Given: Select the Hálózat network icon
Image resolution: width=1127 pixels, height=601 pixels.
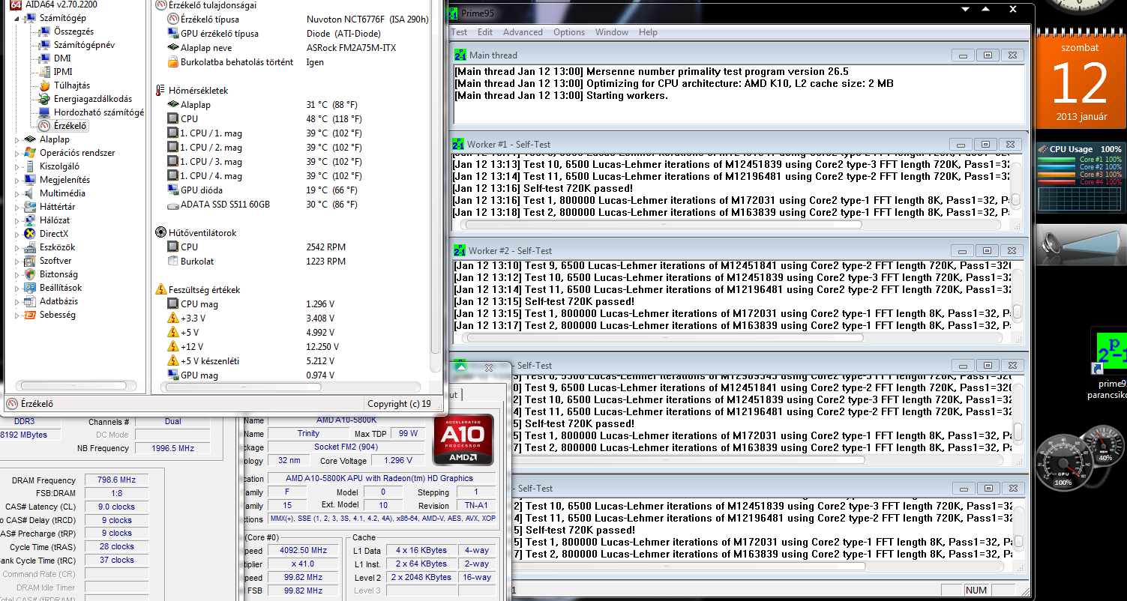Looking at the screenshot, I should coord(30,220).
